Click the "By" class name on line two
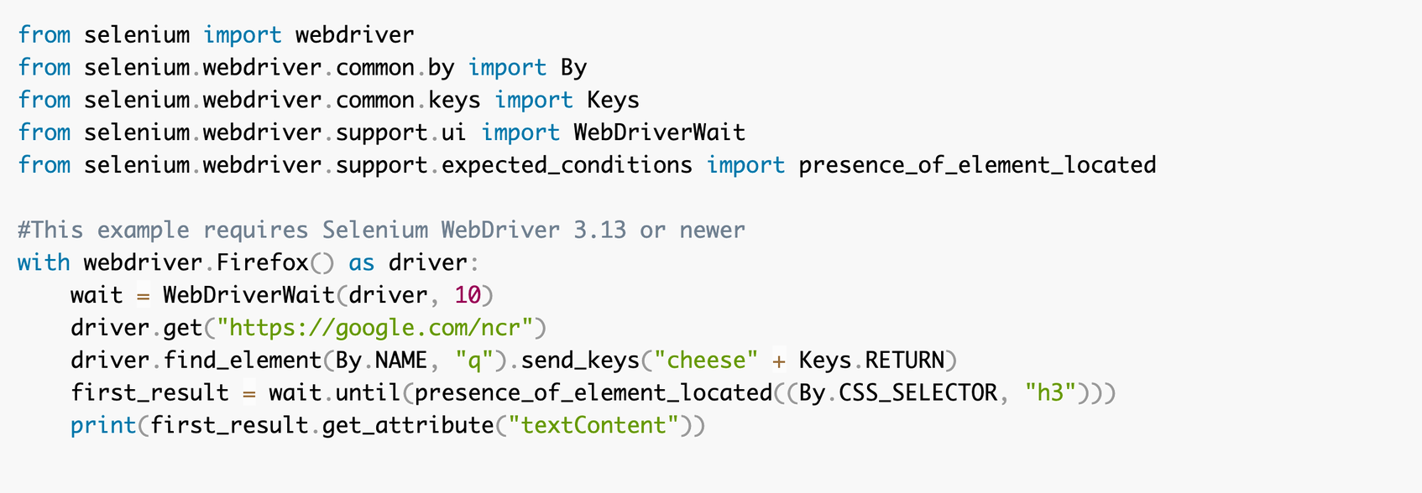1422x493 pixels. [574, 68]
